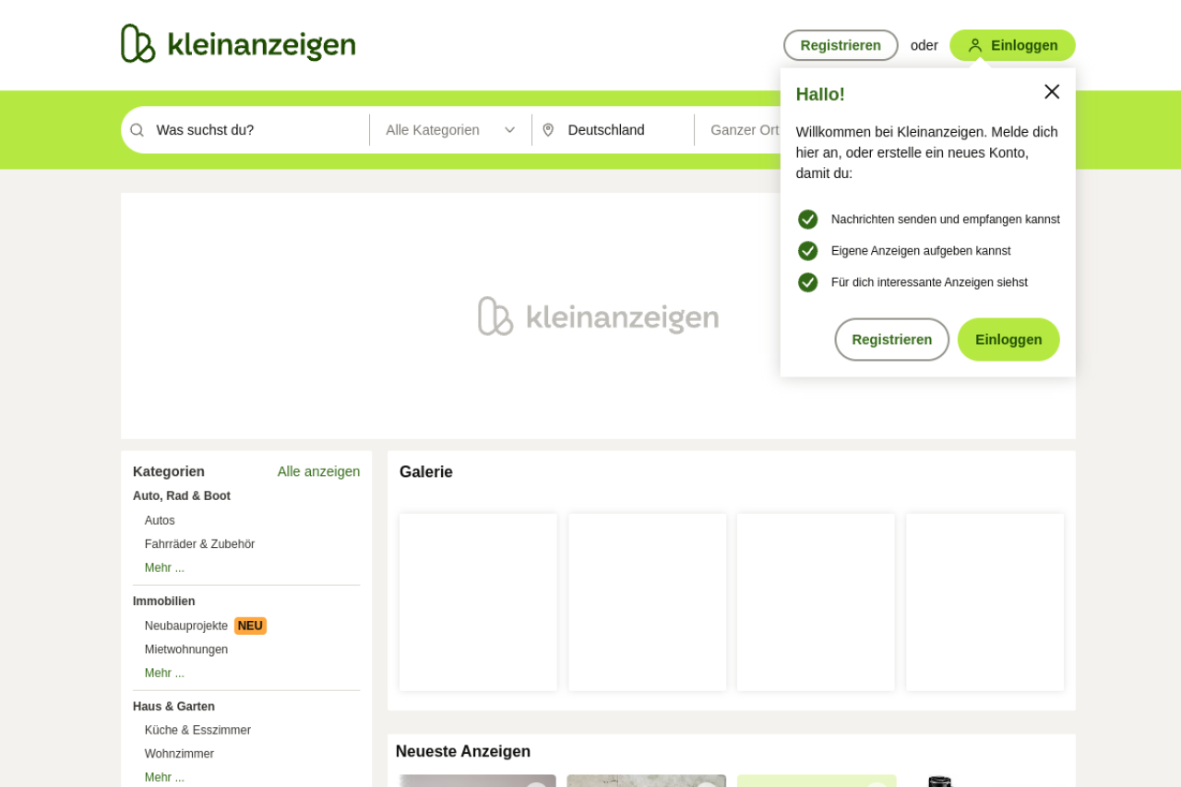Screen dimensions: 1181x787
Task: Click the Neueste Anzeigen heading
Action: pyautogui.click(x=463, y=752)
